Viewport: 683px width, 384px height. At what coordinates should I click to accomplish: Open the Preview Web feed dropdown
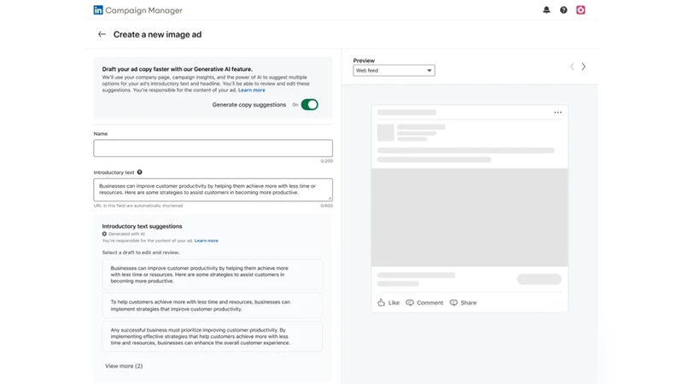coord(394,71)
